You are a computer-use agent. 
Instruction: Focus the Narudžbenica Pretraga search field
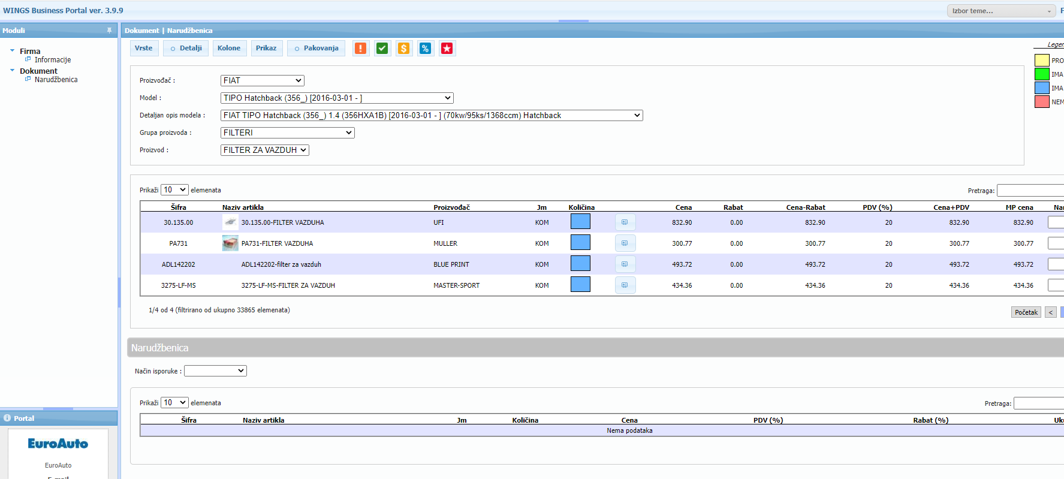(x=1039, y=403)
